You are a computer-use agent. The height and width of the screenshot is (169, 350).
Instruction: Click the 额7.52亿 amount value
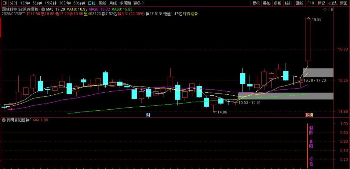(109, 14)
